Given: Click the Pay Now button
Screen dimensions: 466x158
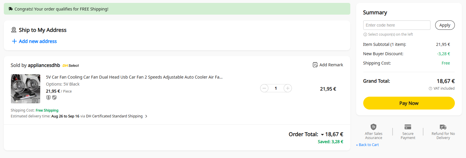Looking at the screenshot, I should click(409, 103).
